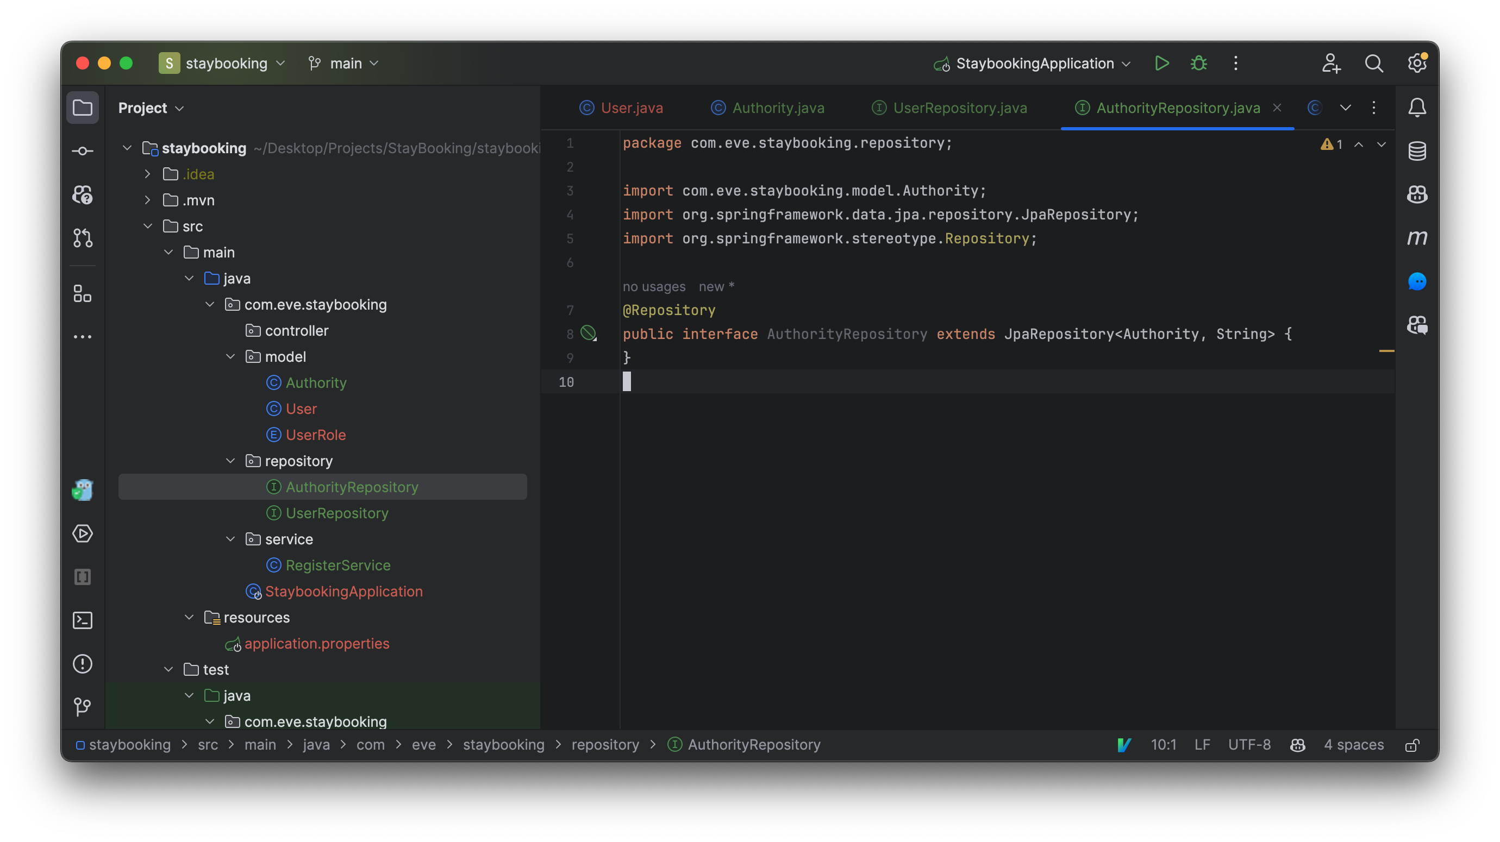Click AuthorityRepository in the breadcrumb bar

click(753, 745)
